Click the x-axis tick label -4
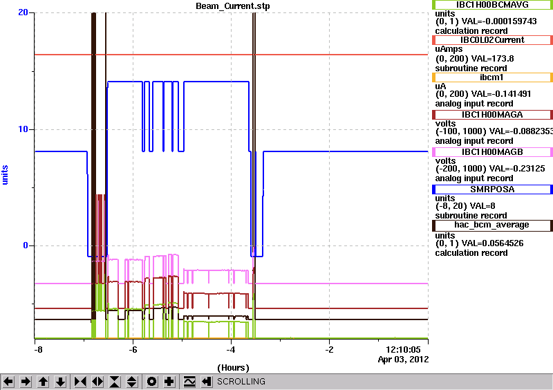This screenshot has width=553, height=390. (231, 350)
